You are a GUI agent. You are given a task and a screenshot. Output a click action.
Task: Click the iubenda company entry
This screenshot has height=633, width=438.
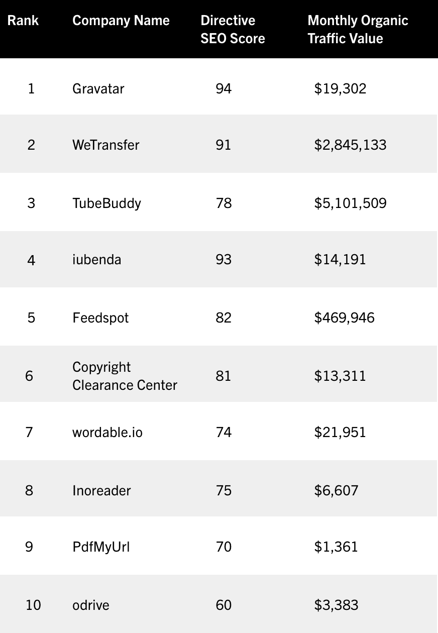(97, 259)
